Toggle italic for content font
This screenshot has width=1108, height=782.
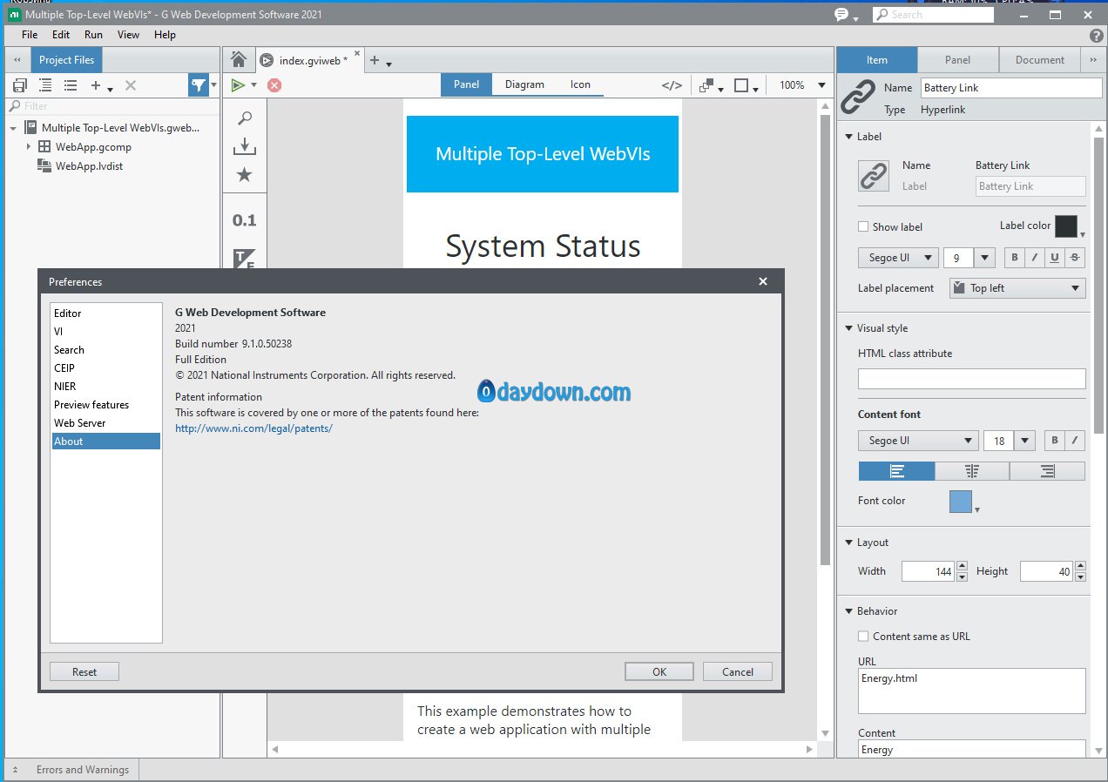[x=1075, y=441]
